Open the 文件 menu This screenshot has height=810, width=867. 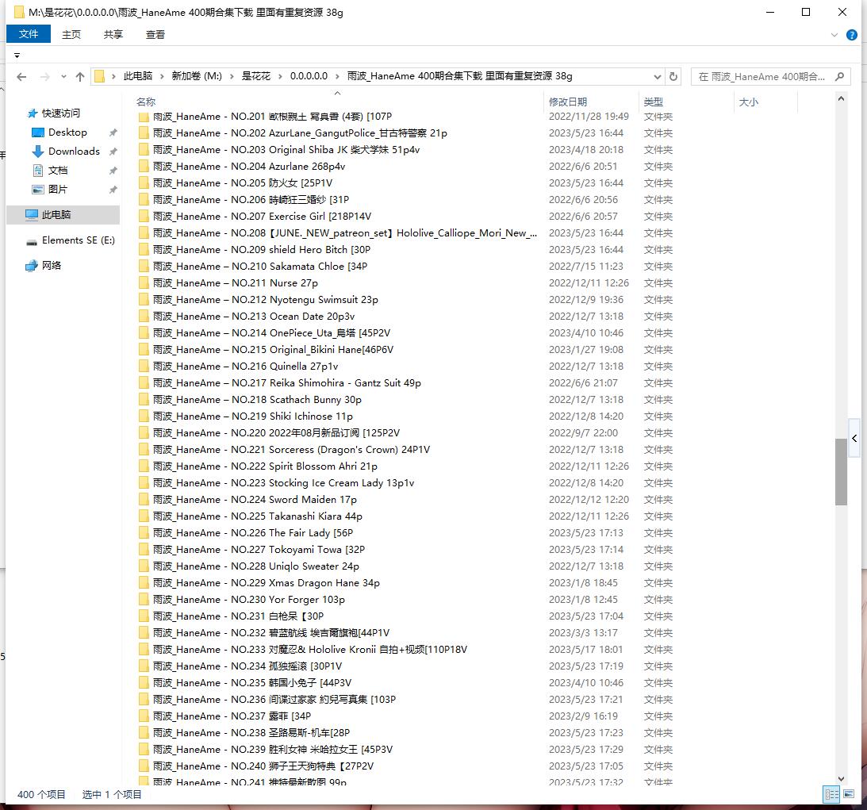(x=29, y=34)
